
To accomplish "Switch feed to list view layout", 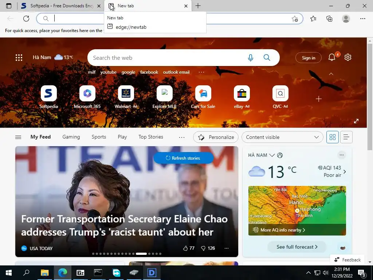I will [346, 137].
